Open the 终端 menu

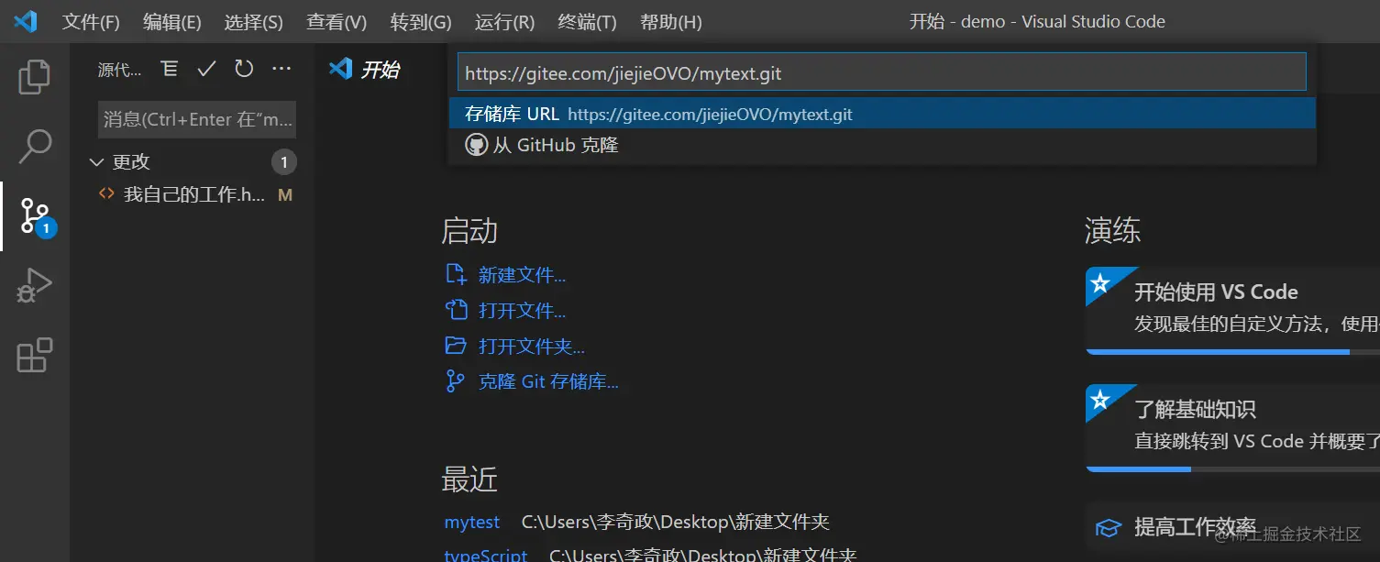[586, 21]
